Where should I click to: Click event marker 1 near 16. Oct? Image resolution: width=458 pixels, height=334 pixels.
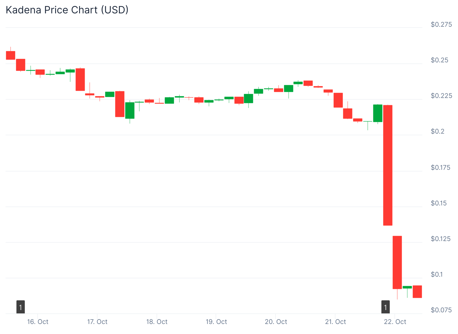[20, 307]
